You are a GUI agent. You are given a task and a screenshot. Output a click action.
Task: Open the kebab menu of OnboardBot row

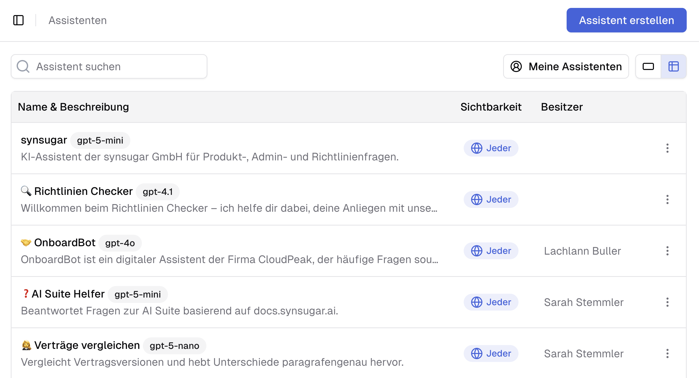click(x=667, y=251)
